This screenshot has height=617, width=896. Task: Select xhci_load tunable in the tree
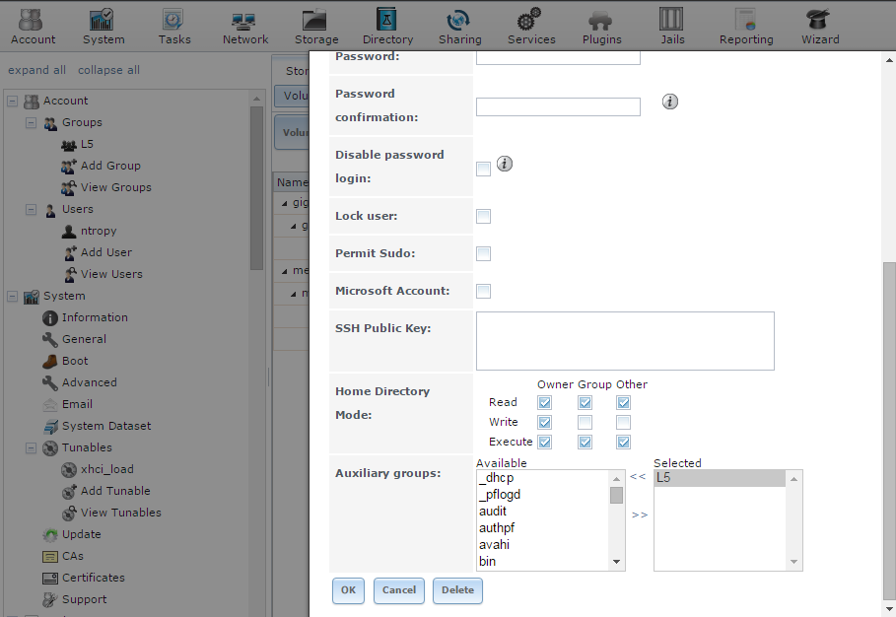106,470
